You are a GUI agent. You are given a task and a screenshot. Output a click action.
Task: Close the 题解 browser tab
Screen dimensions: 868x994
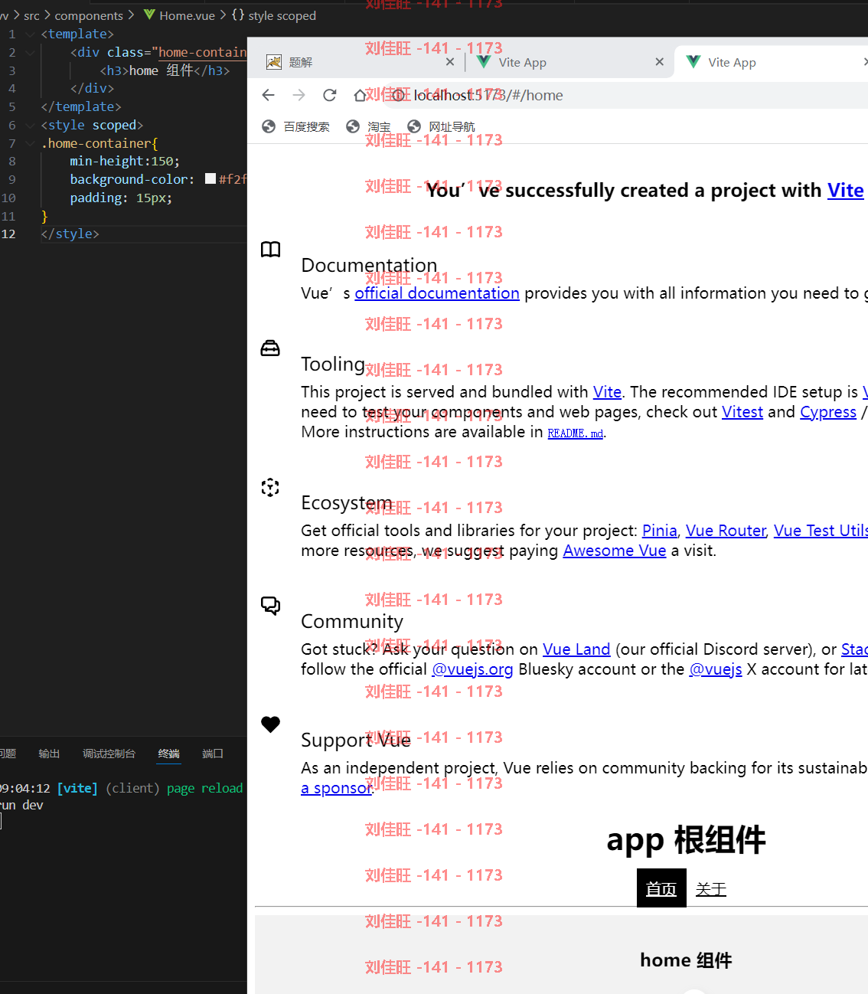pyautogui.click(x=450, y=62)
